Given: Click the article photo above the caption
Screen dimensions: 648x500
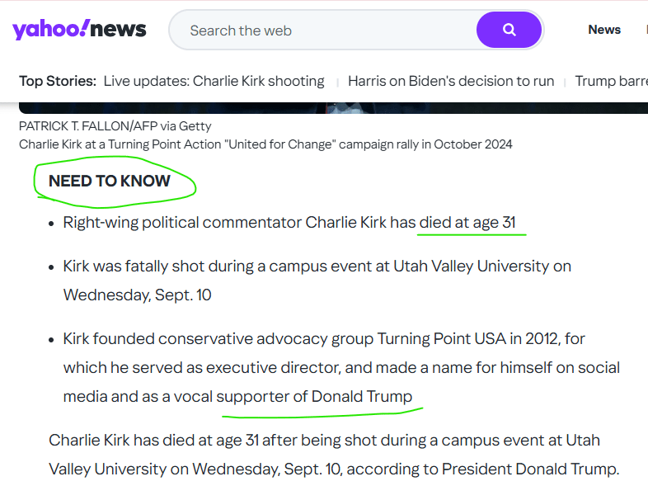Looking at the screenshot, I should (330, 108).
